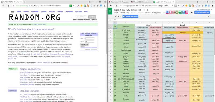Click the Yandex logo in the RANDOM.ORG window
This screenshot has width=215, height=102.
(x=9, y=6)
